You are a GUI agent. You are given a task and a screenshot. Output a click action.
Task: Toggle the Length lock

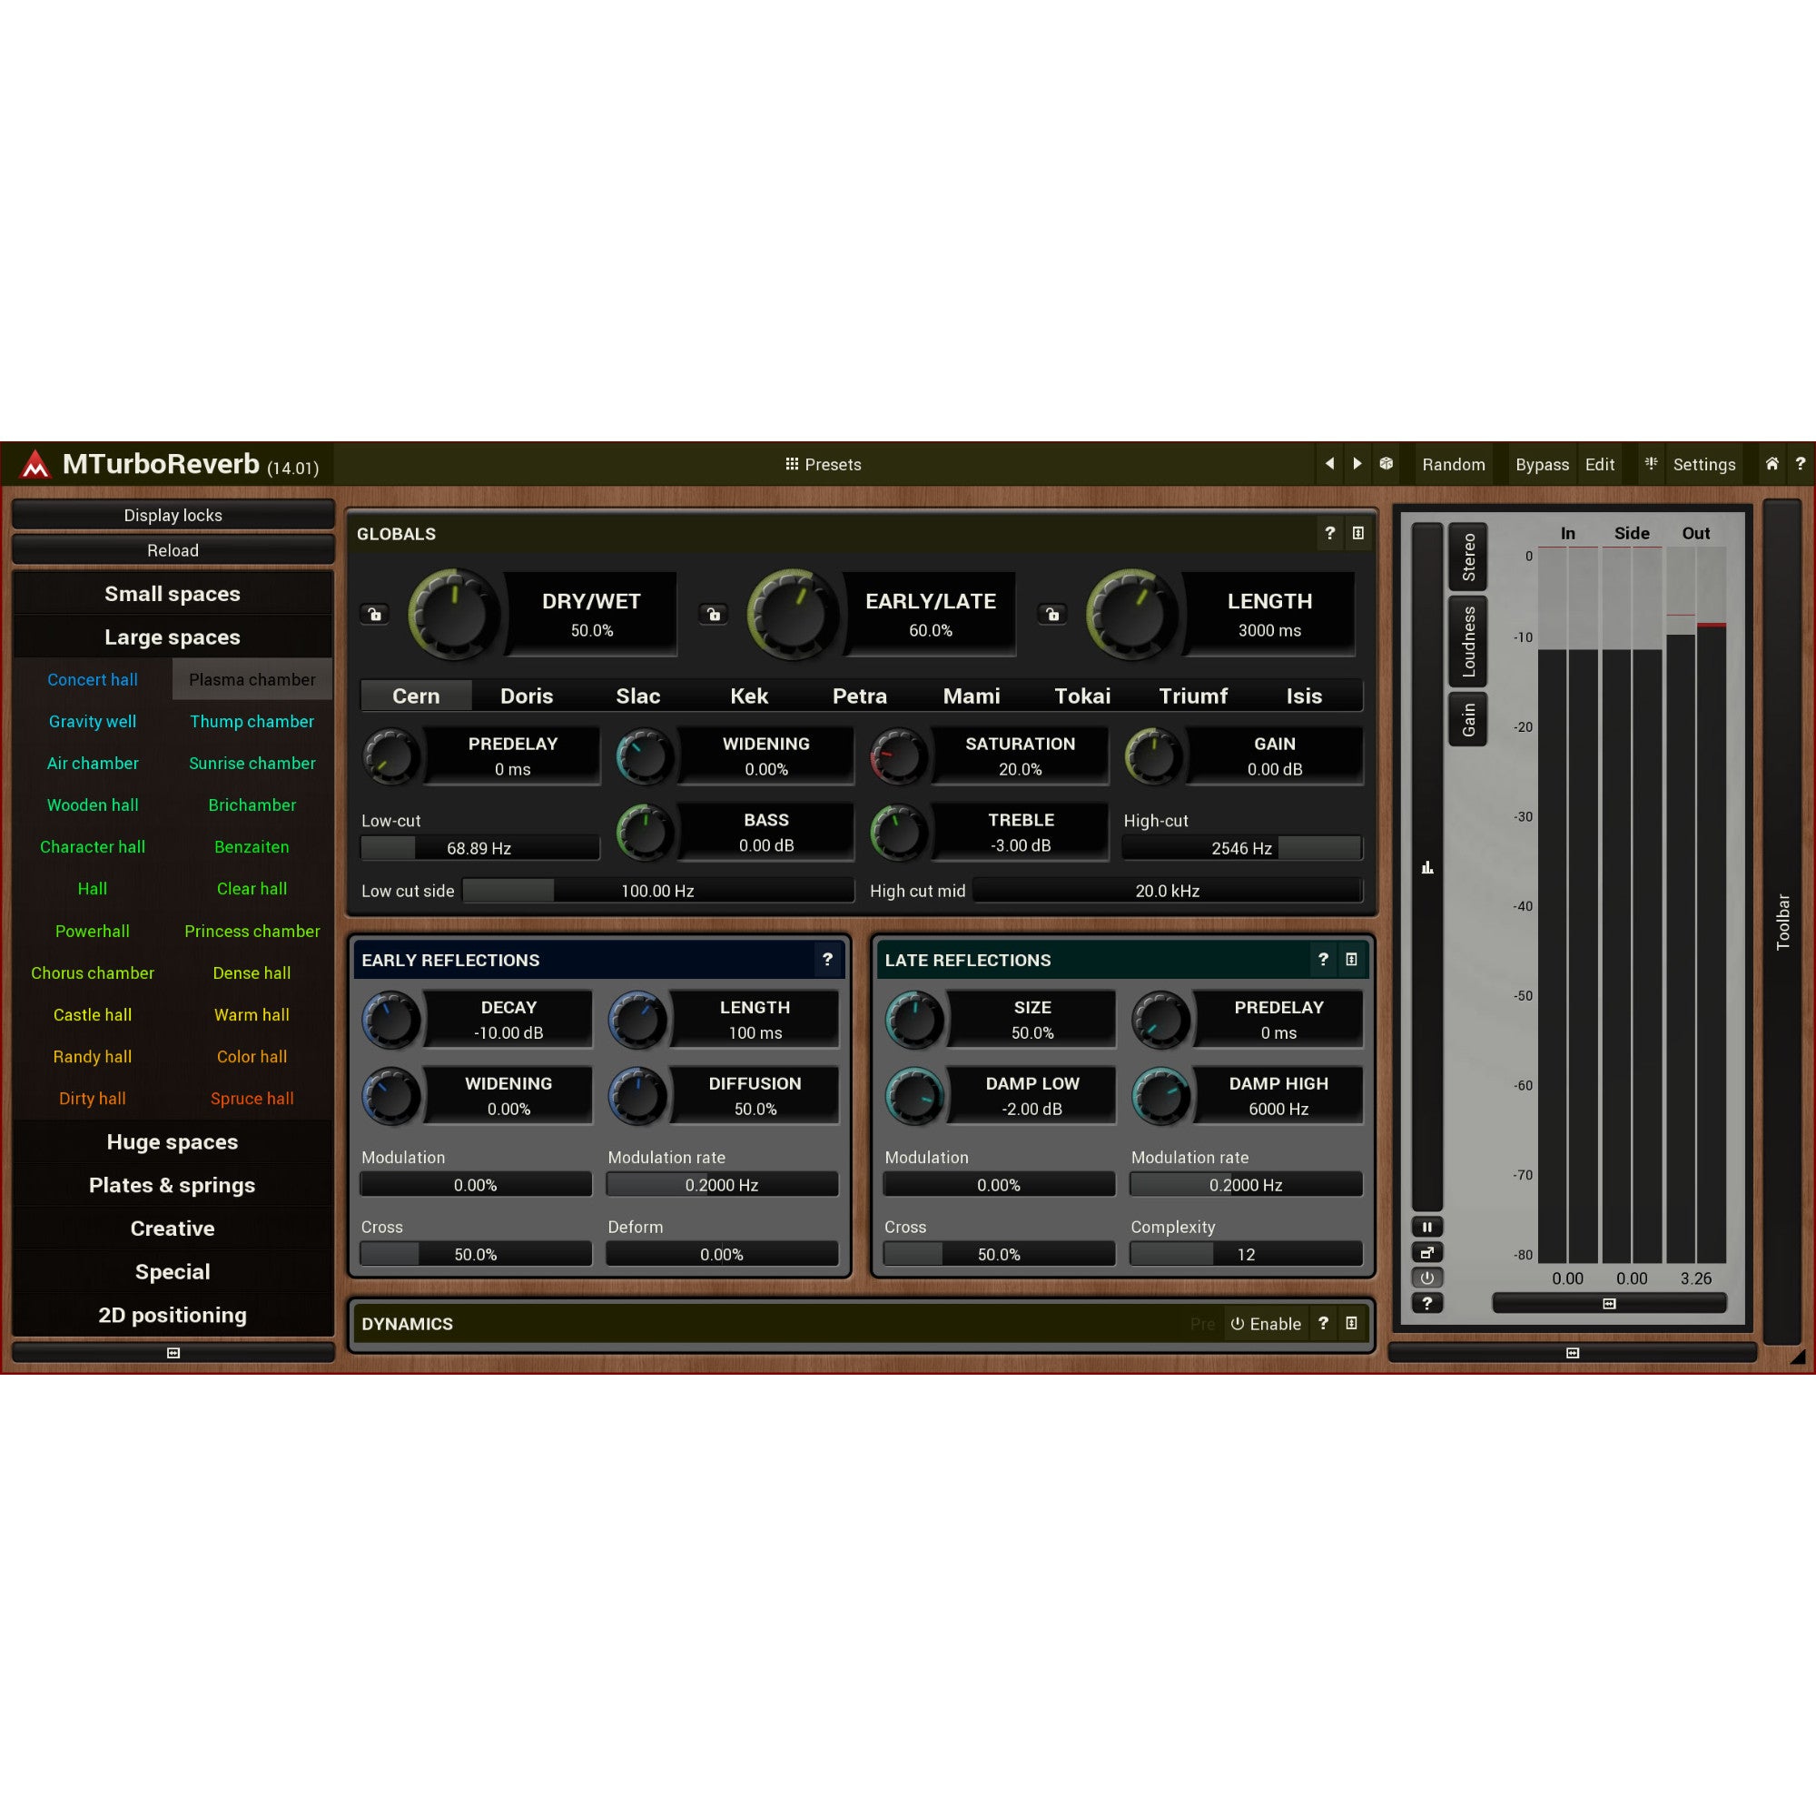1052,615
